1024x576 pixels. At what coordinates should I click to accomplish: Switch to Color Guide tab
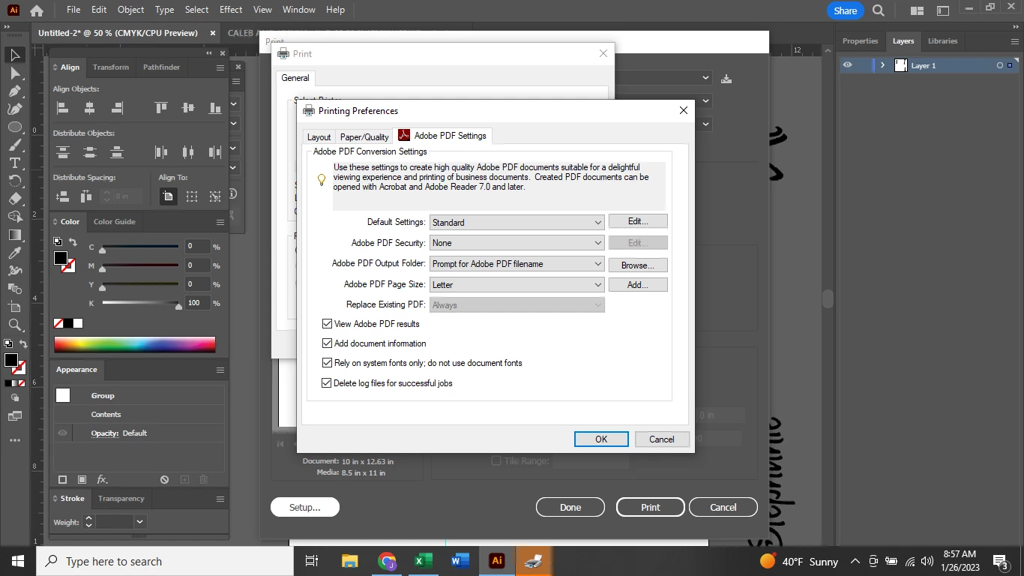tap(115, 222)
